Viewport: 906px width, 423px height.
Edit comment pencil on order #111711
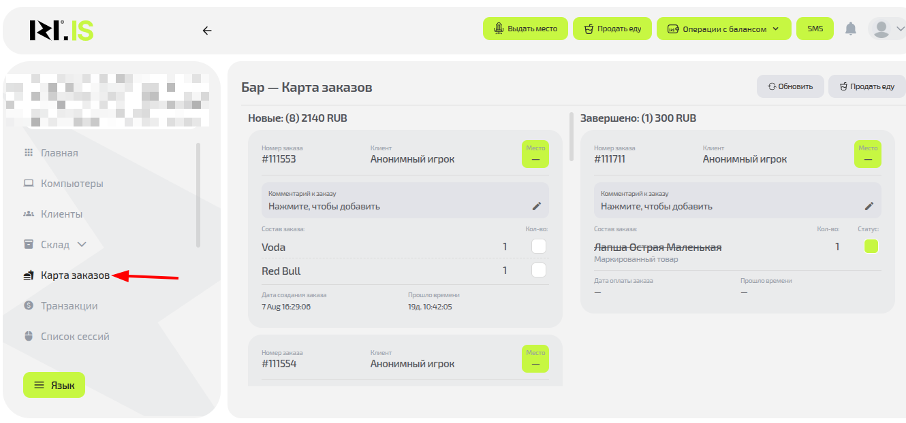pos(869,206)
